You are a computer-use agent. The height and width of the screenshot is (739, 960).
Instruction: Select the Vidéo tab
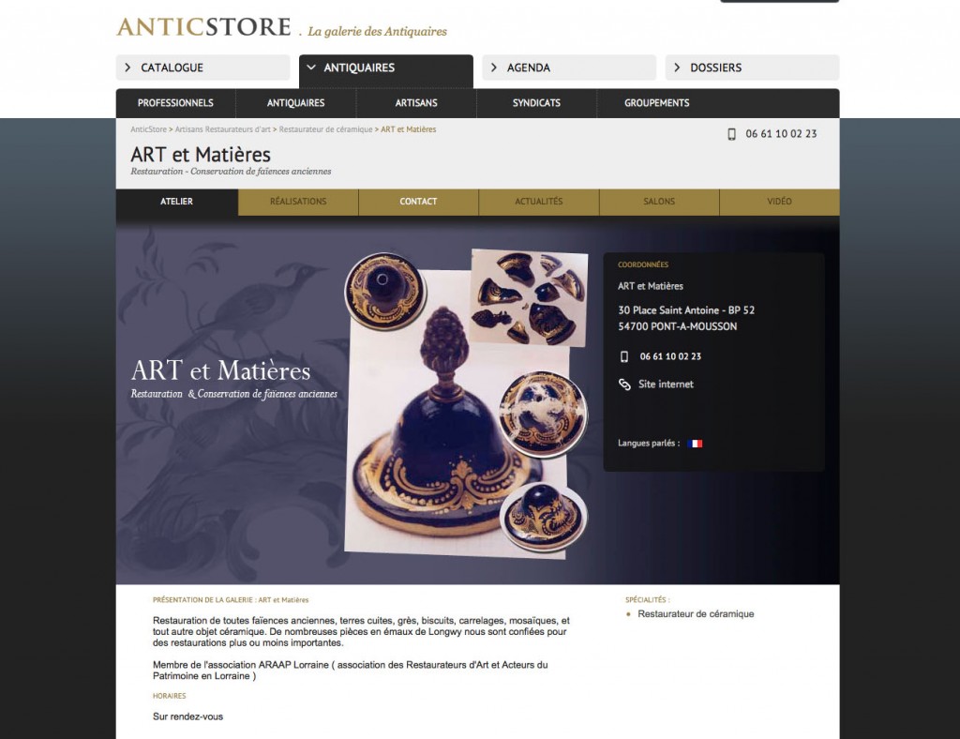779,202
